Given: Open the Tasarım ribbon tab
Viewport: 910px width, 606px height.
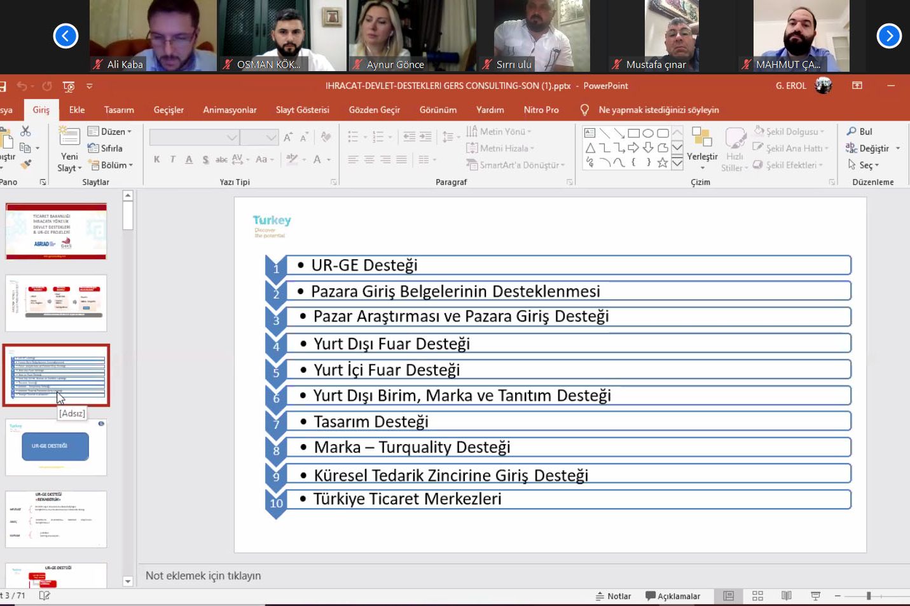Looking at the screenshot, I should tap(119, 110).
